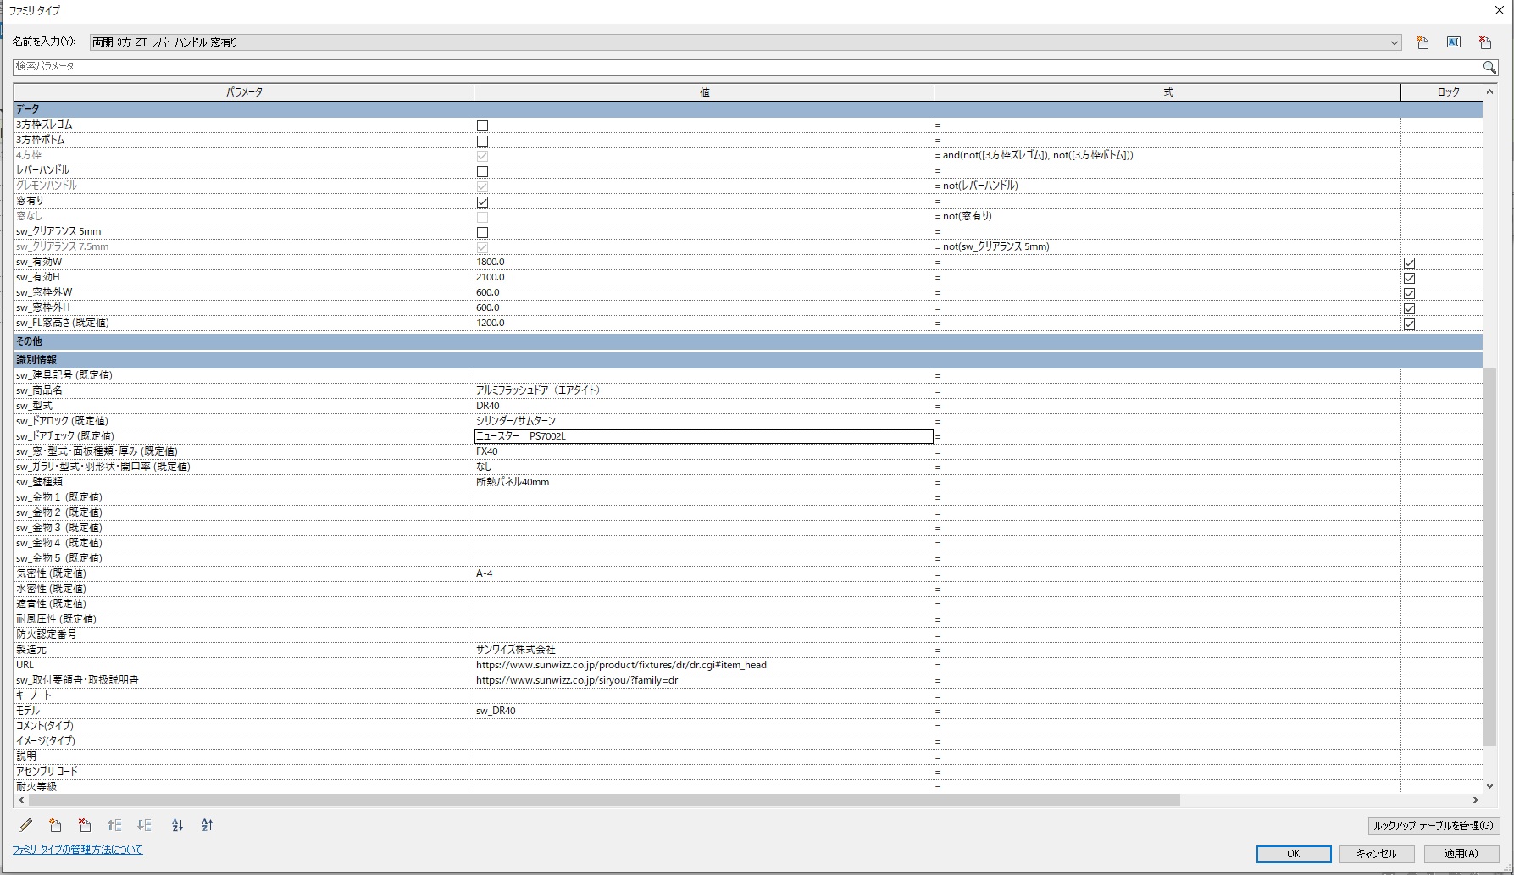Enable the レバーハンドル checkbox
Screen dimensions: 1514x875
482,171
